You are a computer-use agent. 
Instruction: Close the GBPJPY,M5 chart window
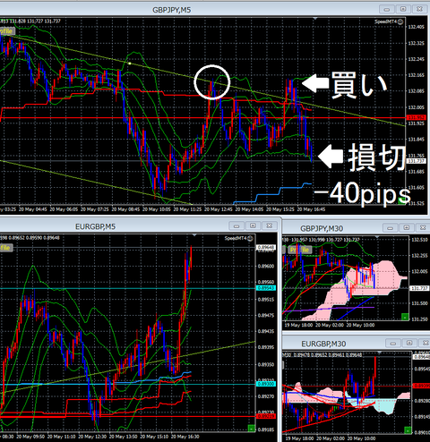click(419, 9)
